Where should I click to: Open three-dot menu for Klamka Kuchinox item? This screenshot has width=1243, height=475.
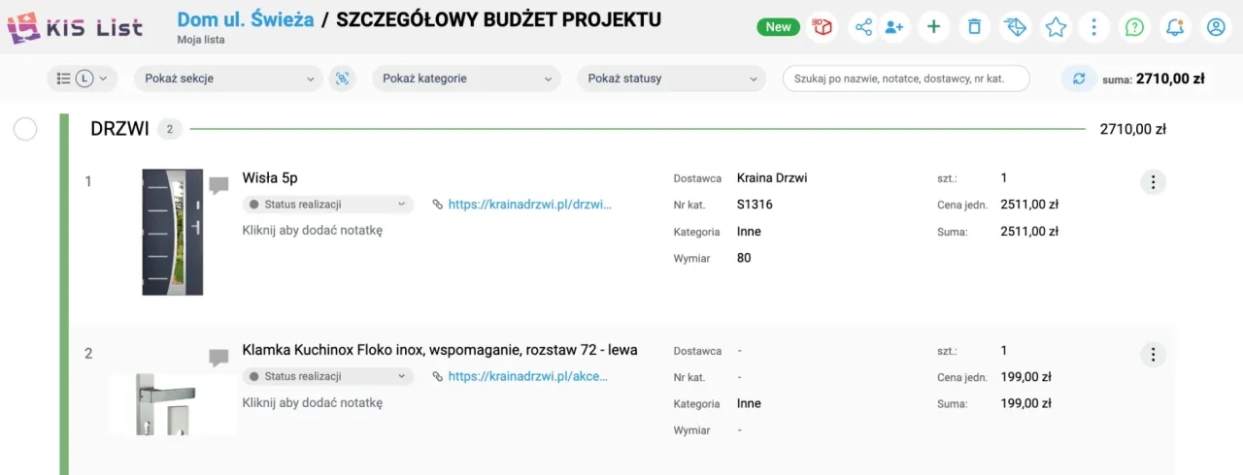click(x=1153, y=355)
